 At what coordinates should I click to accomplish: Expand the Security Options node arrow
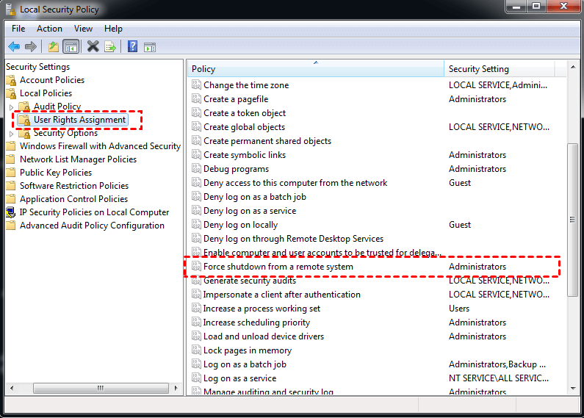click(x=11, y=134)
